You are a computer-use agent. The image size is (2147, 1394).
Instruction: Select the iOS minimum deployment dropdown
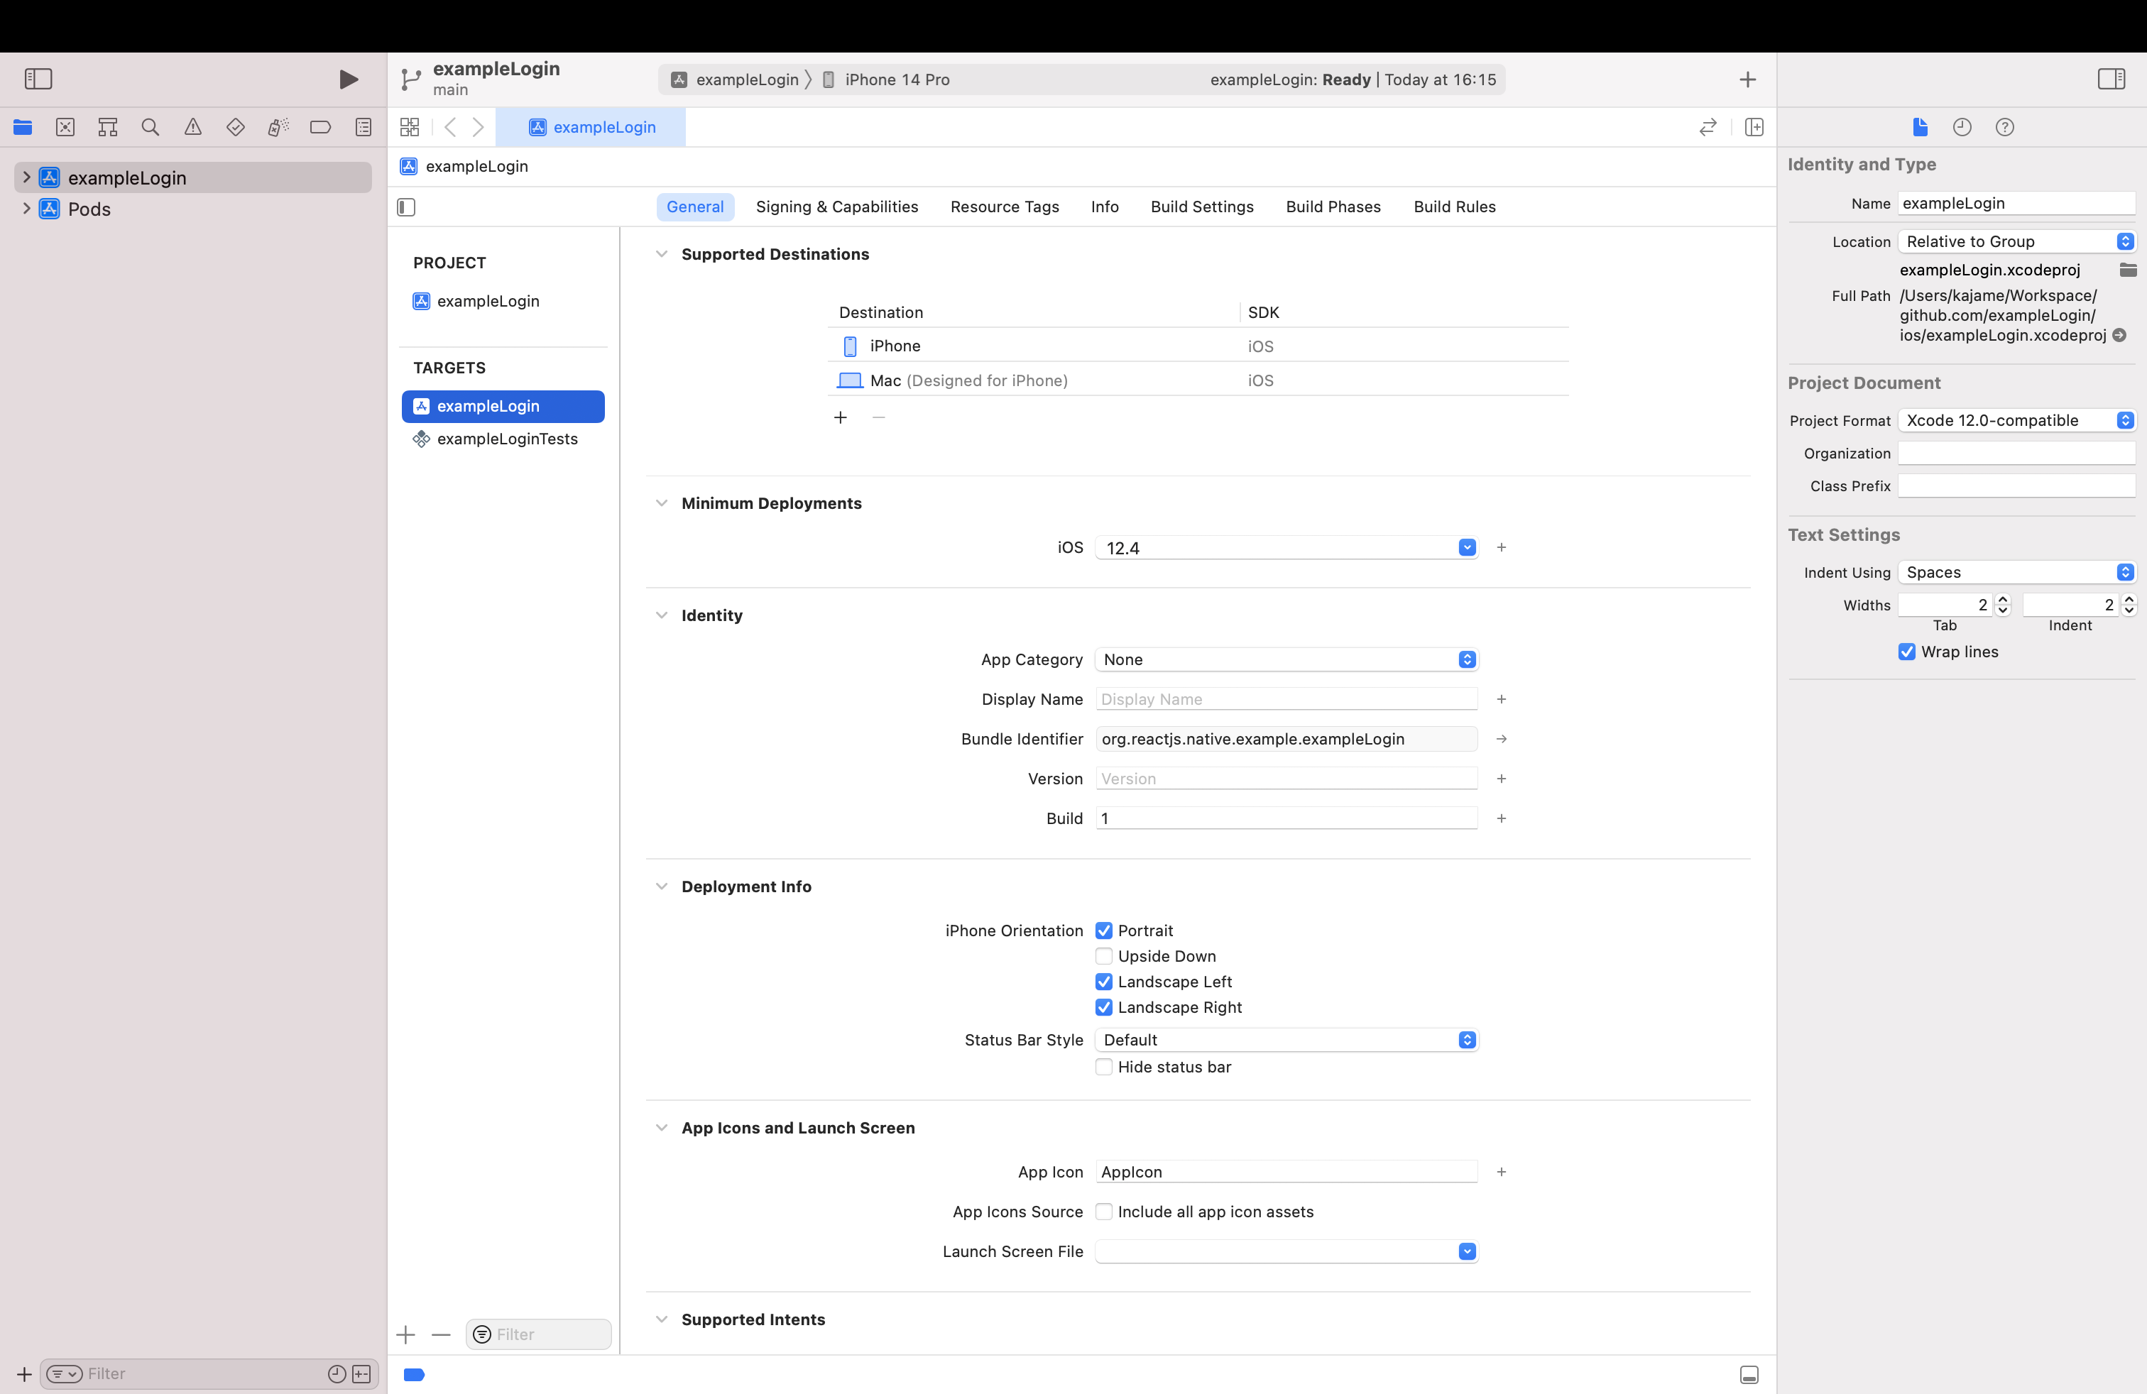pyautogui.click(x=1466, y=547)
